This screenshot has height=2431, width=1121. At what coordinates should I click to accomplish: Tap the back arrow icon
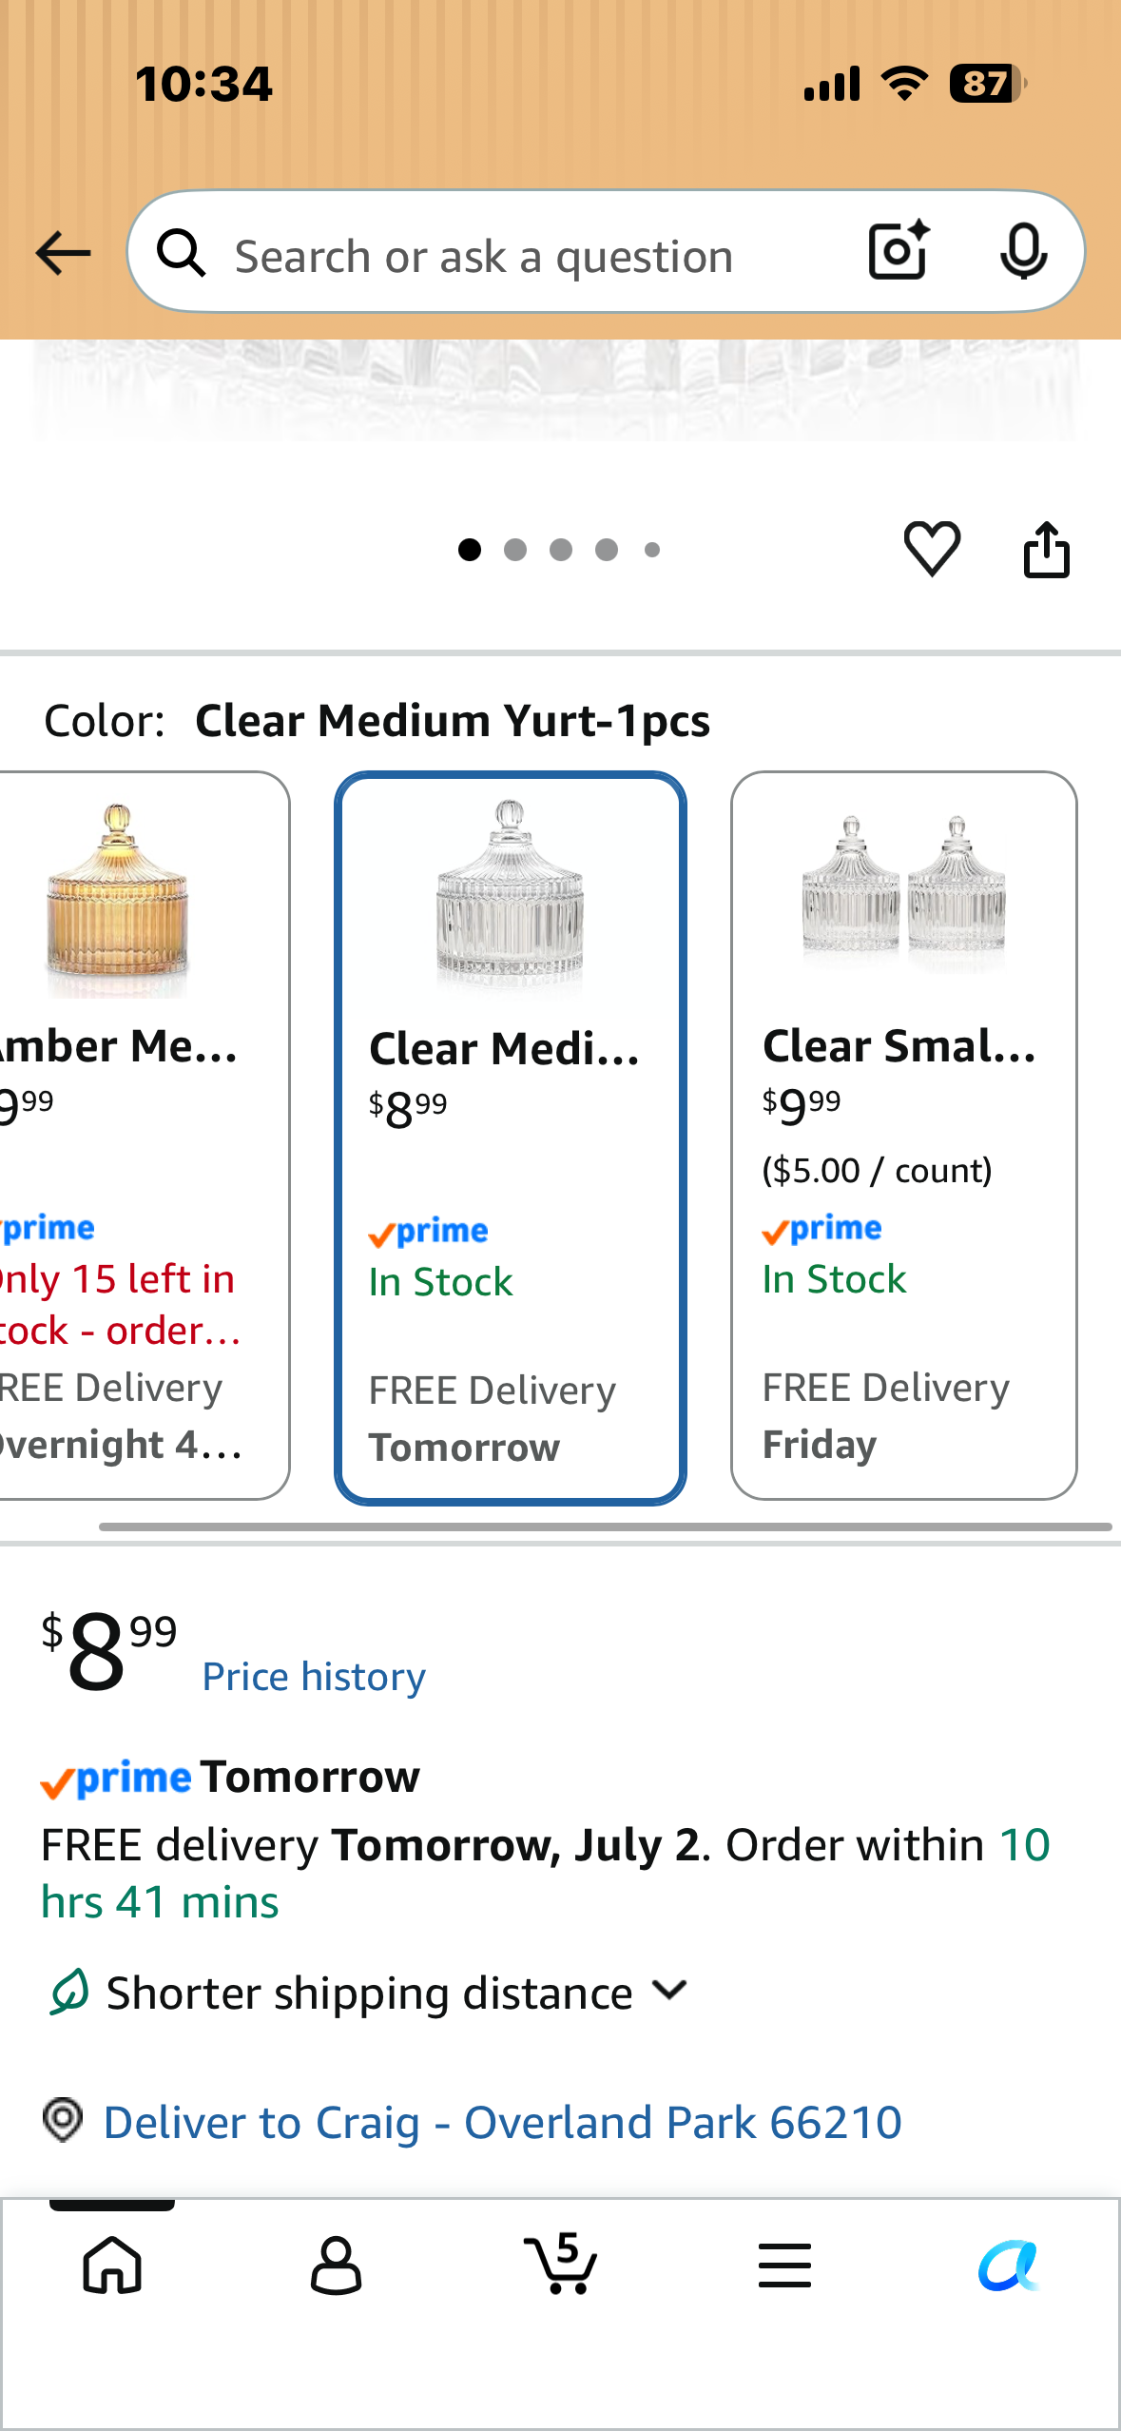pyautogui.click(x=63, y=254)
